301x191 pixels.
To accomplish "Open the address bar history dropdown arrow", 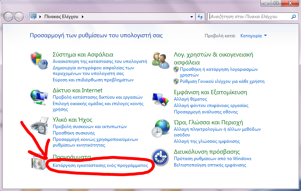I will [x=191, y=17].
